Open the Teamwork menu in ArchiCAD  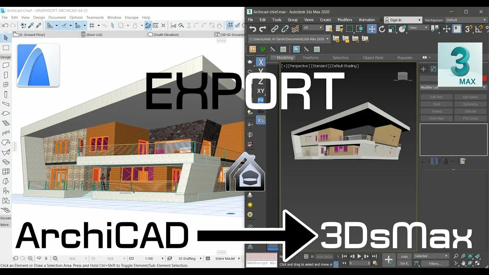click(x=95, y=18)
